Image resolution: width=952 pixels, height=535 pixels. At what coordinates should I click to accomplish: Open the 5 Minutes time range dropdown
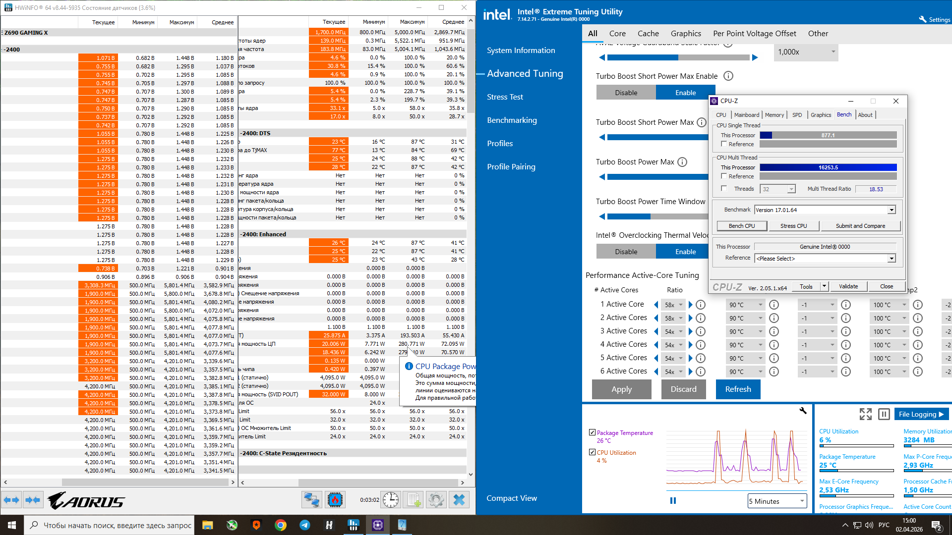[x=777, y=501]
